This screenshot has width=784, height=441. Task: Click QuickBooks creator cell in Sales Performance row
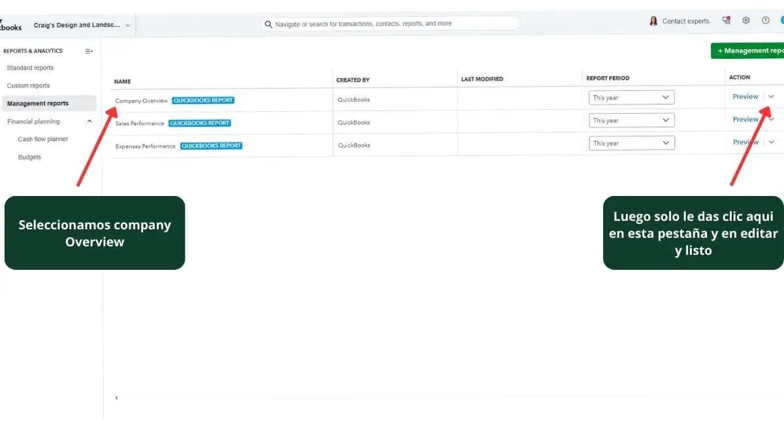(353, 123)
